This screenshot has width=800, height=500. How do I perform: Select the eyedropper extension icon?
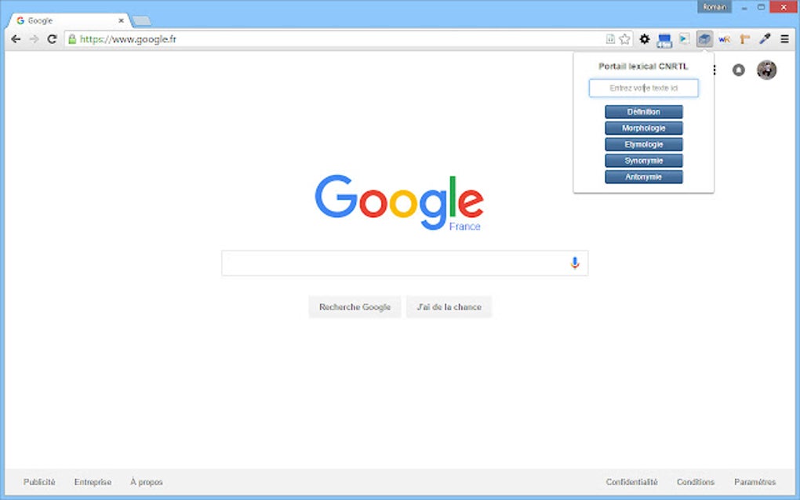click(764, 38)
